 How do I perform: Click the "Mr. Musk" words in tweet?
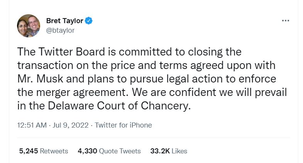(40, 79)
